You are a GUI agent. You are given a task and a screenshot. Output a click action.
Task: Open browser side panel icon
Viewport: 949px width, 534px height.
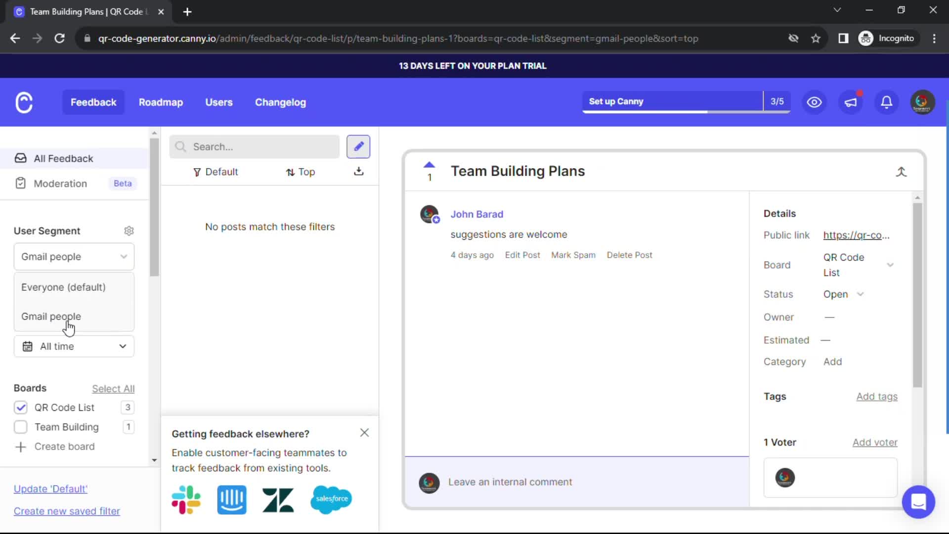(843, 39)
